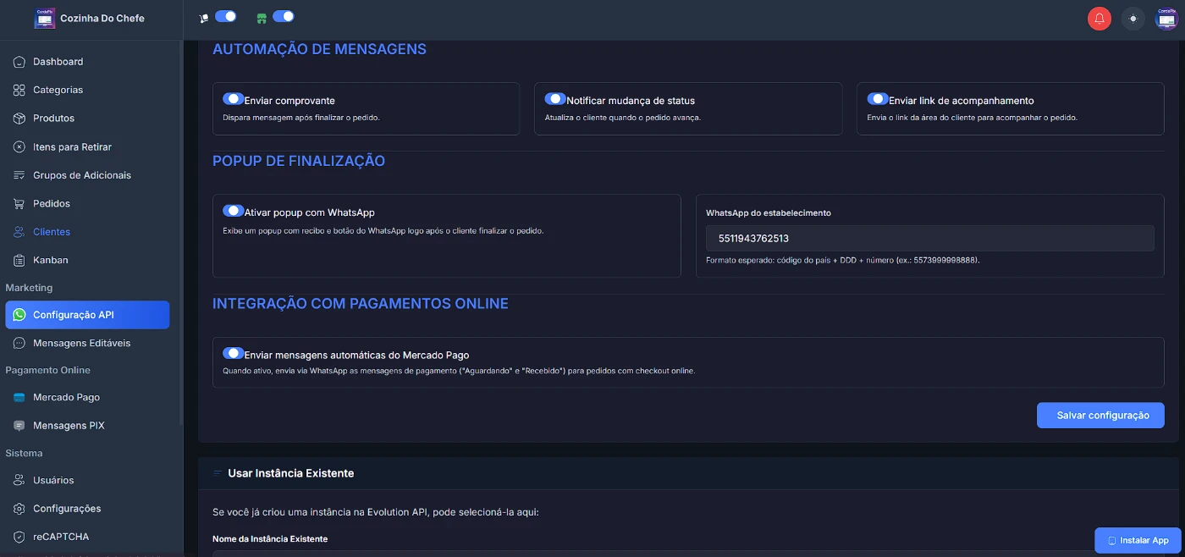Image resolution: width=1185 pixels, height=557 pixels.
Task: Disable the Enviar comprovante toggle
Action: coord(233,99)
